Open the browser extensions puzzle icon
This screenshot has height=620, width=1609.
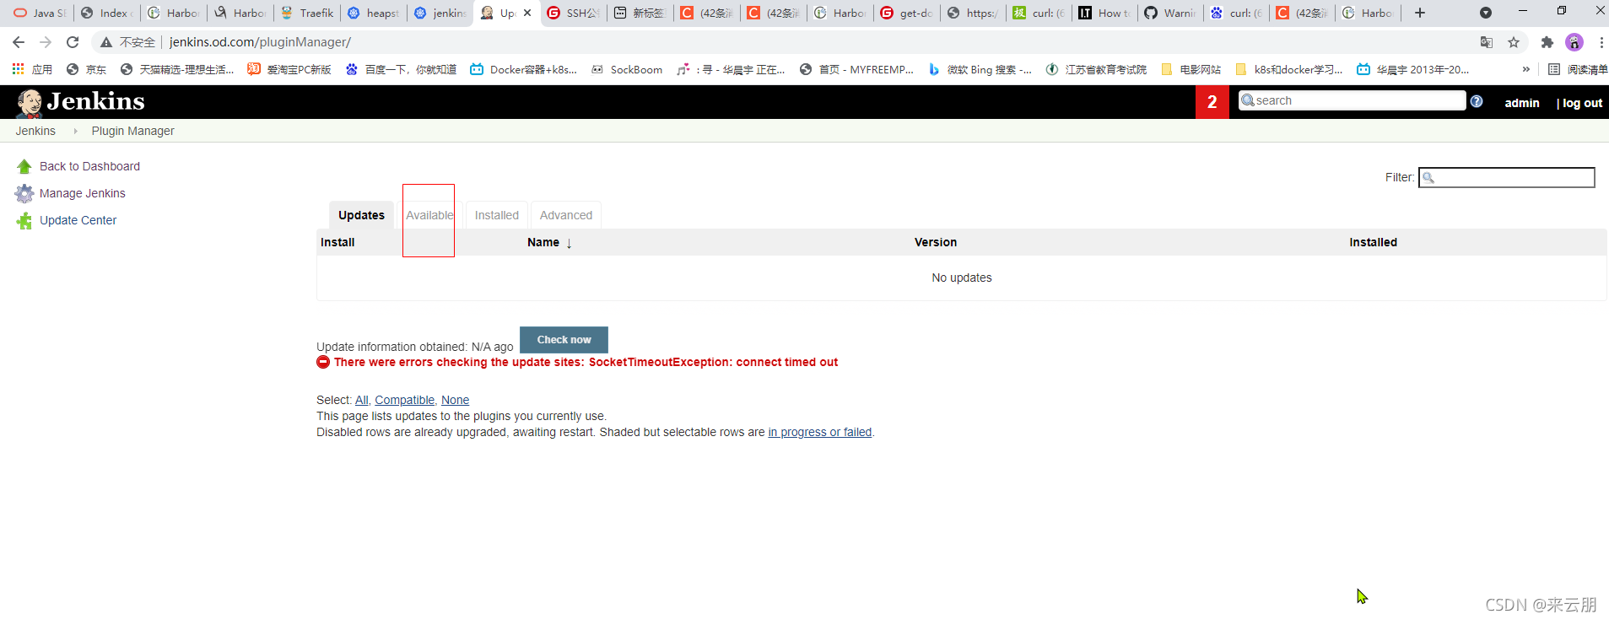click(x=1547, y=42)
